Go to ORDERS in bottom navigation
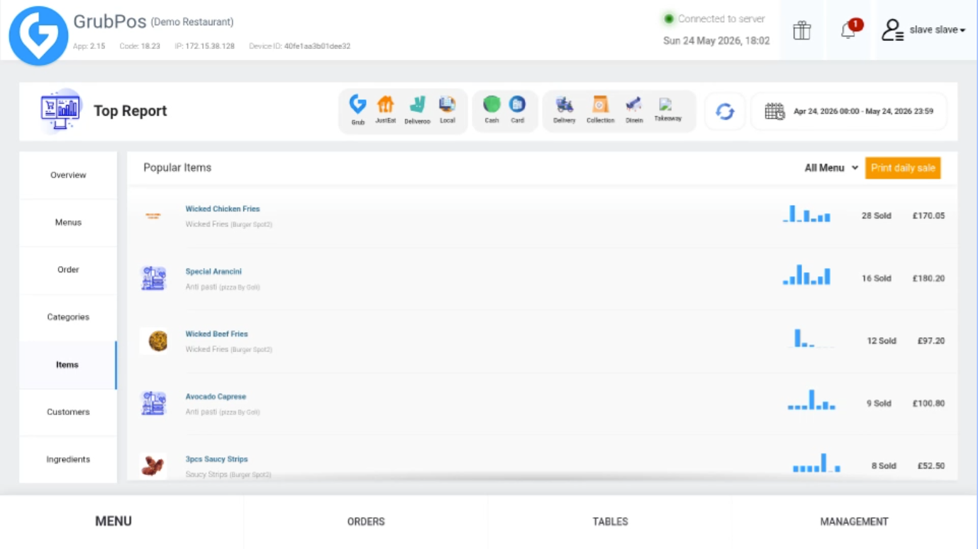 pos(366,521)
